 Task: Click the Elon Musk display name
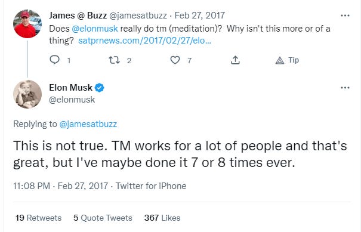click(x=70, y=88)
